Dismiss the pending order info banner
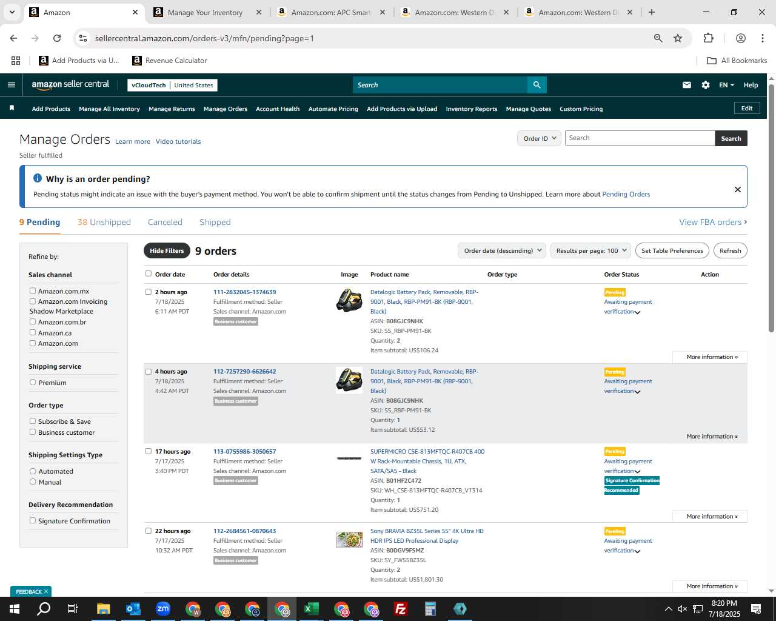The image size is (776, 621). [x=738, y=189]
